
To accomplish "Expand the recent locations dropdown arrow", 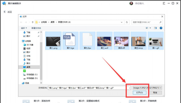I will pos(30,22).
